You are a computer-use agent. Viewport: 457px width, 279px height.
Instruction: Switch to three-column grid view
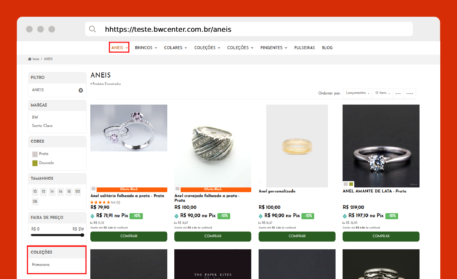pos(398,94)
